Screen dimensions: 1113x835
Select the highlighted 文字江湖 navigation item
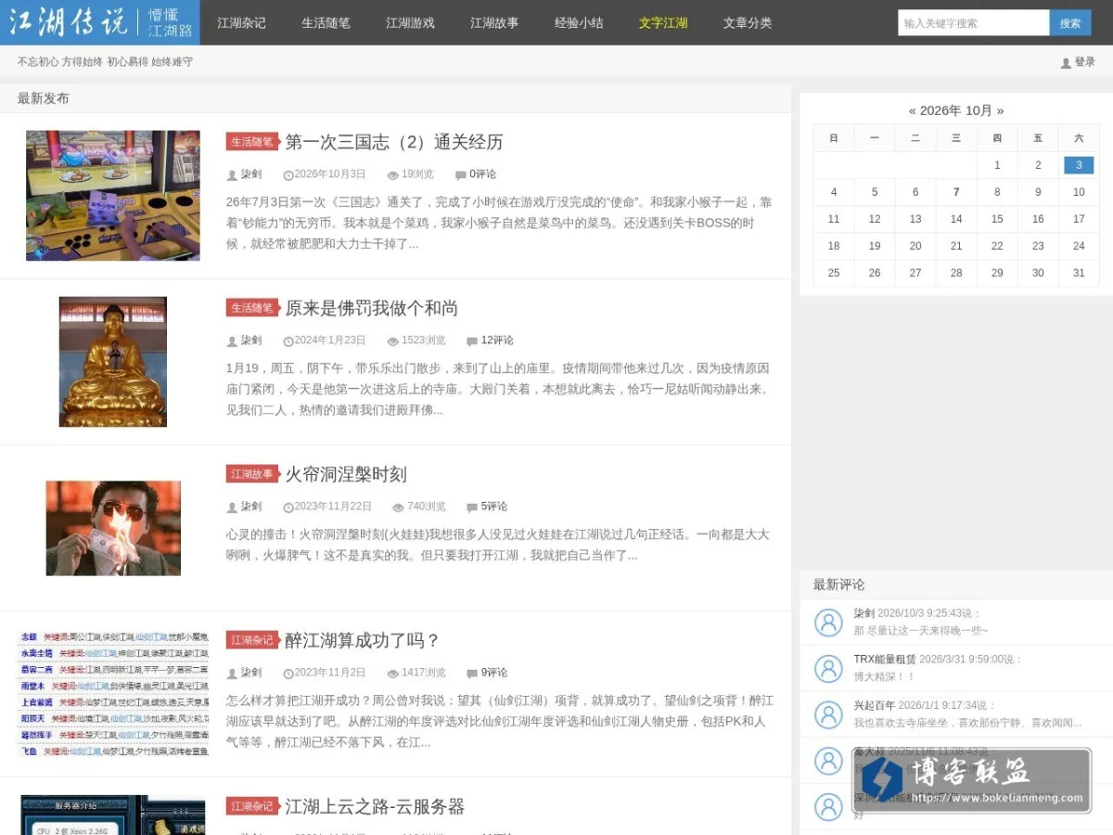coord(663,22)
